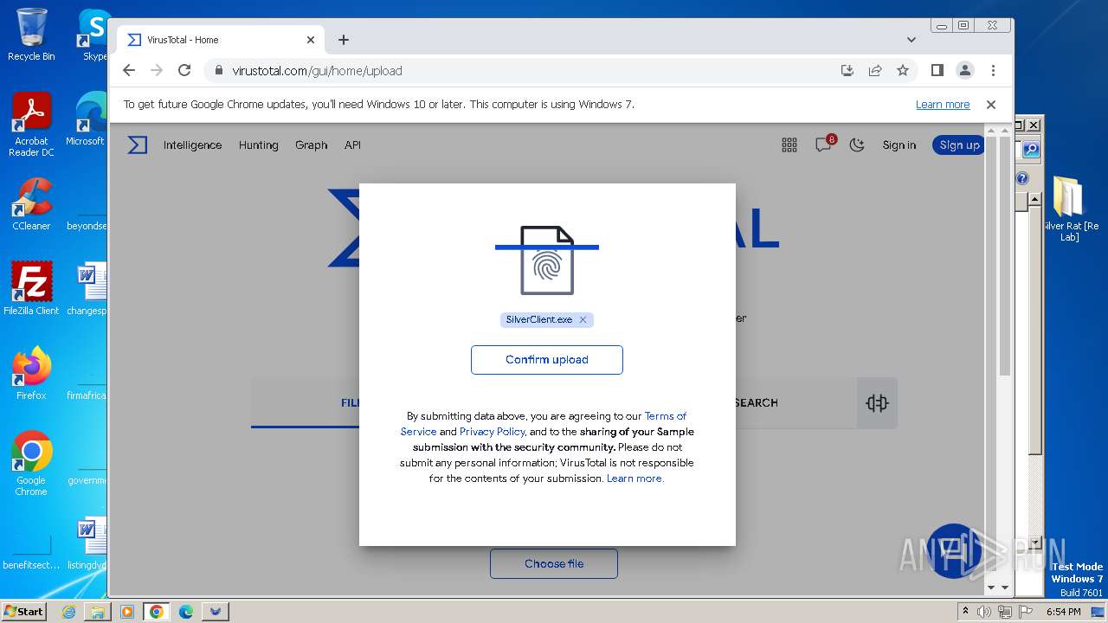This screenshot has width=1108, height=623.
Task: Remove SilverClient.exe file chip
Action: pos(583,319)
